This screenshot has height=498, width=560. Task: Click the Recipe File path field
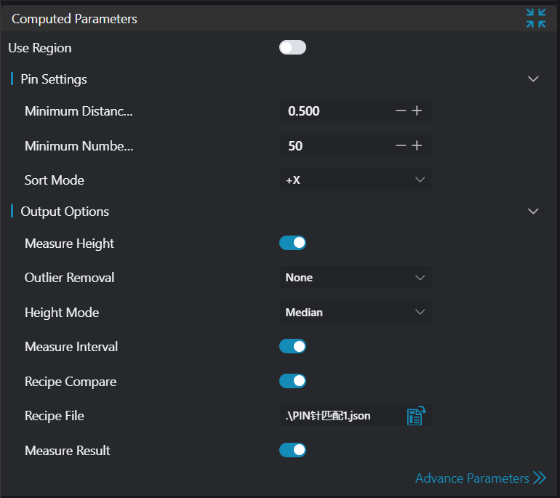(x=338, y=416)
